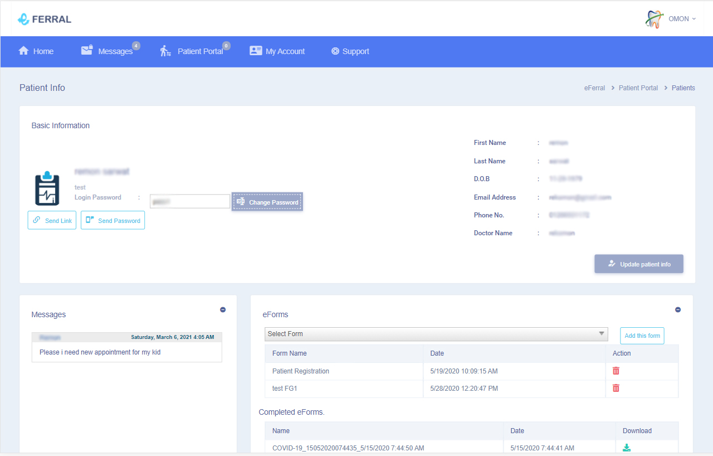The height and width of the screenshot is (456, 713).
Task: Go to the Home menu
Action: [36, 51]
